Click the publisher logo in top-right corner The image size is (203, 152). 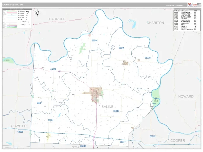tap(192, 5)
